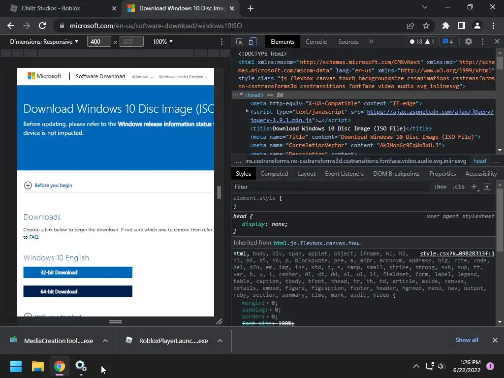Go forward to the next page

point(27,26)
